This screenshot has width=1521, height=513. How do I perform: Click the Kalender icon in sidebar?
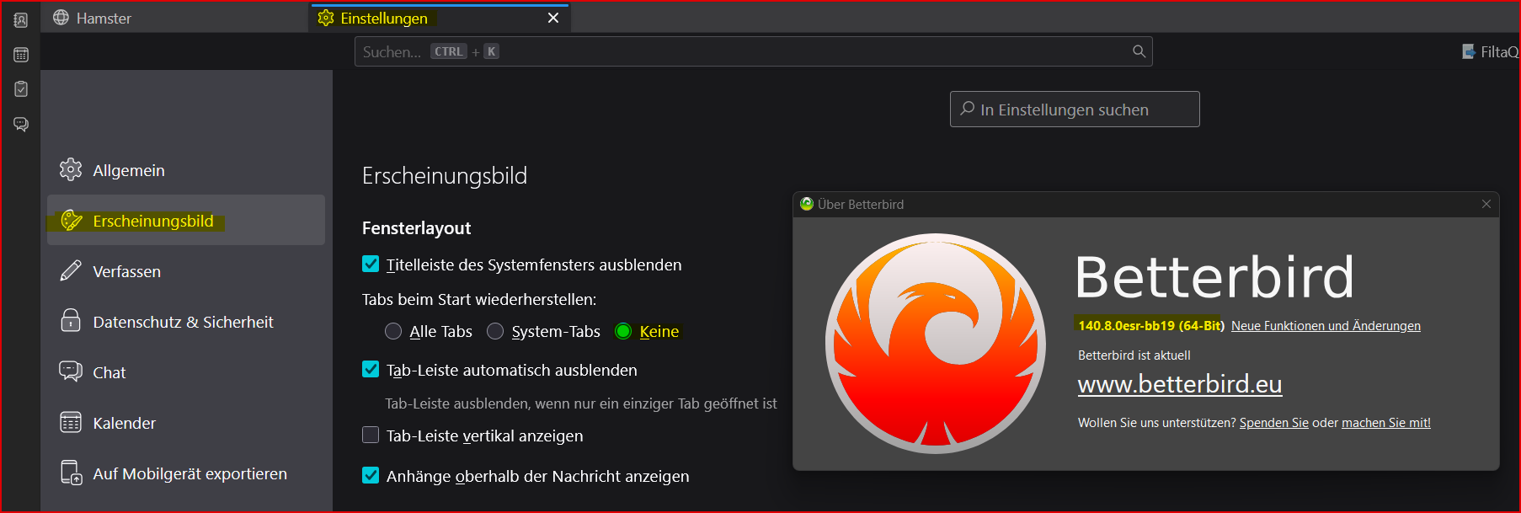point(71,422)
